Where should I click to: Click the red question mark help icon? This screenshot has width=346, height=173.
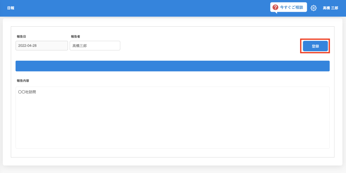(x=275, y=7)
